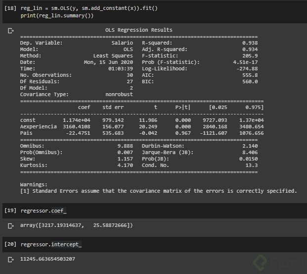
Task: Click the output toggle icon of cell 18
Action: tap(10, 31)
